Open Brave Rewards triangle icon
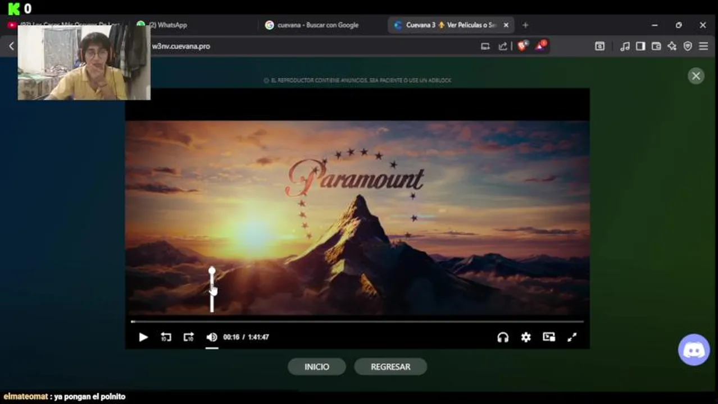The image size is (718, 404). coord(540,47)
